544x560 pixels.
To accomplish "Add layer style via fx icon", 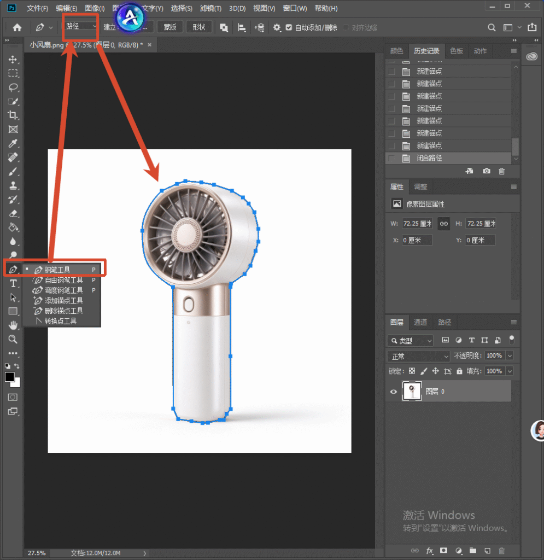I will tap(429, 550).
